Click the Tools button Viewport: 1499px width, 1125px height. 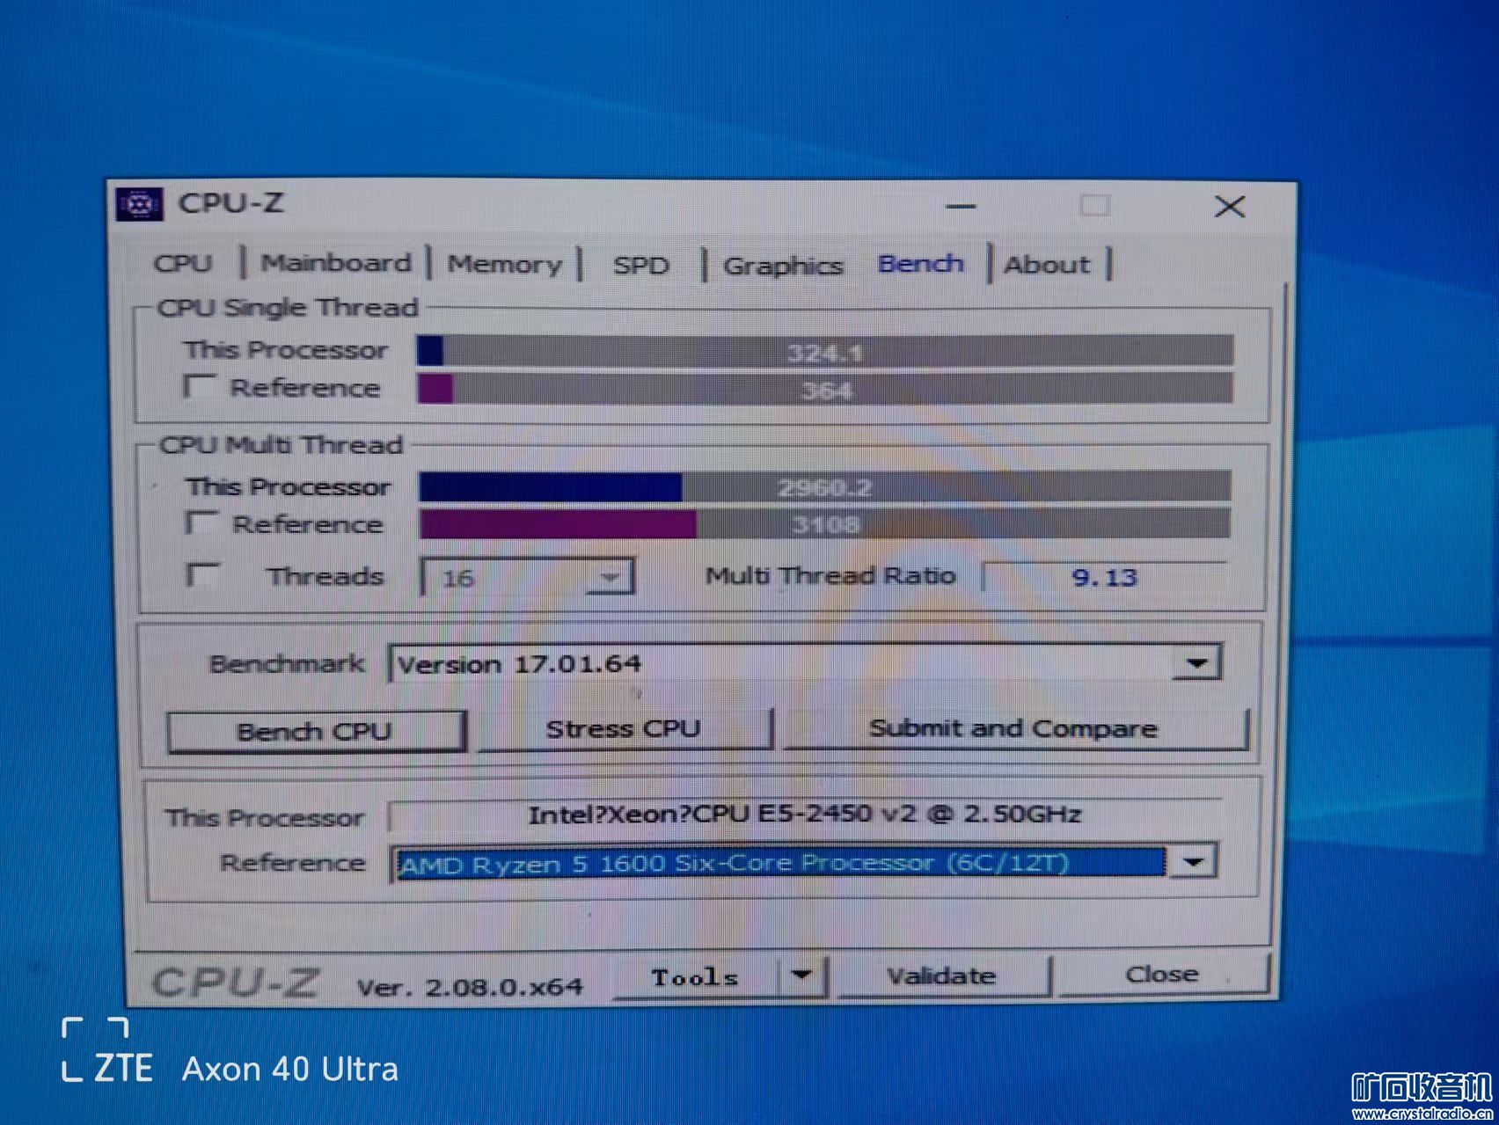pos(695,977)
